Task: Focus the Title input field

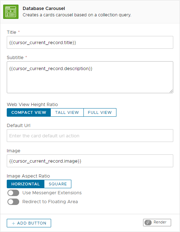Action: coord(90,42)
